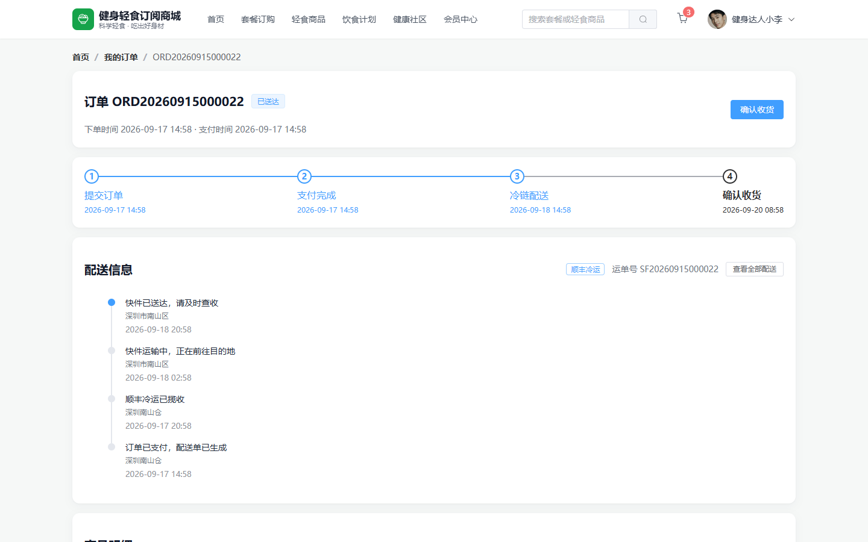This screenshot has width=868, height=542.
Task: Open the shopping cart icon
Action: (682, 19)
